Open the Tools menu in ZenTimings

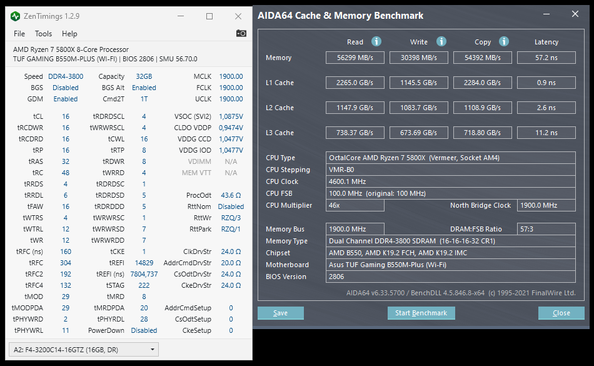tap(44, 34)
